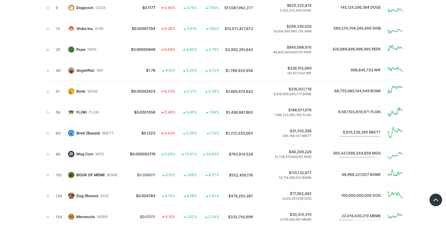Click the BOOK OF MEME logo

click(71, 175)
